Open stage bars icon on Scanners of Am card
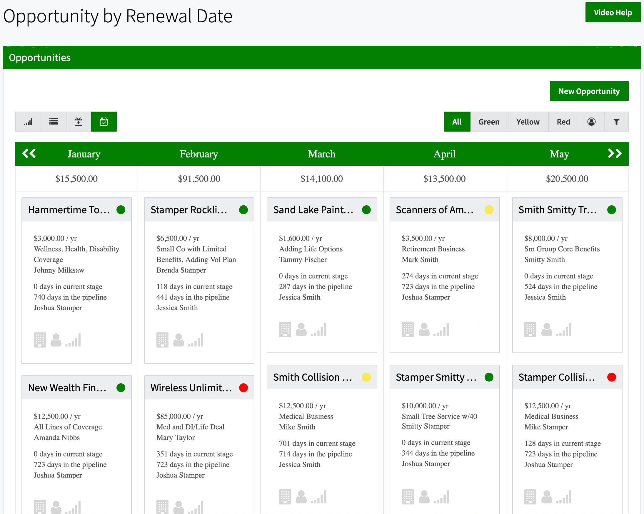Image resolution: width=644 pixels, height=514 pixels. point(441,330)
